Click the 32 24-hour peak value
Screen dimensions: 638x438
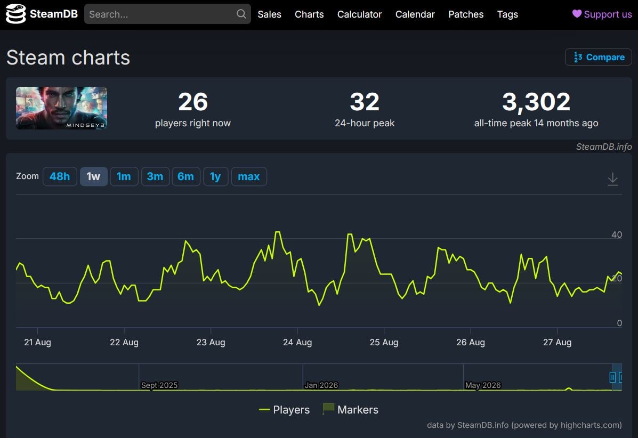click(x=365, y=102)
